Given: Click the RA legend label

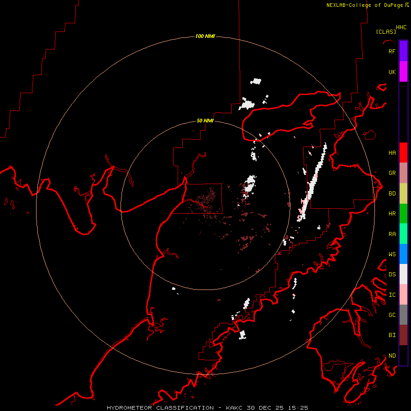Looking at the screenshot, I should 392,234.
